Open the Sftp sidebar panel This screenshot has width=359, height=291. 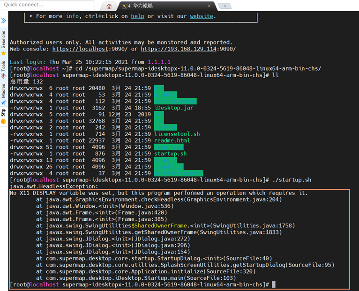tap(4, 112)
